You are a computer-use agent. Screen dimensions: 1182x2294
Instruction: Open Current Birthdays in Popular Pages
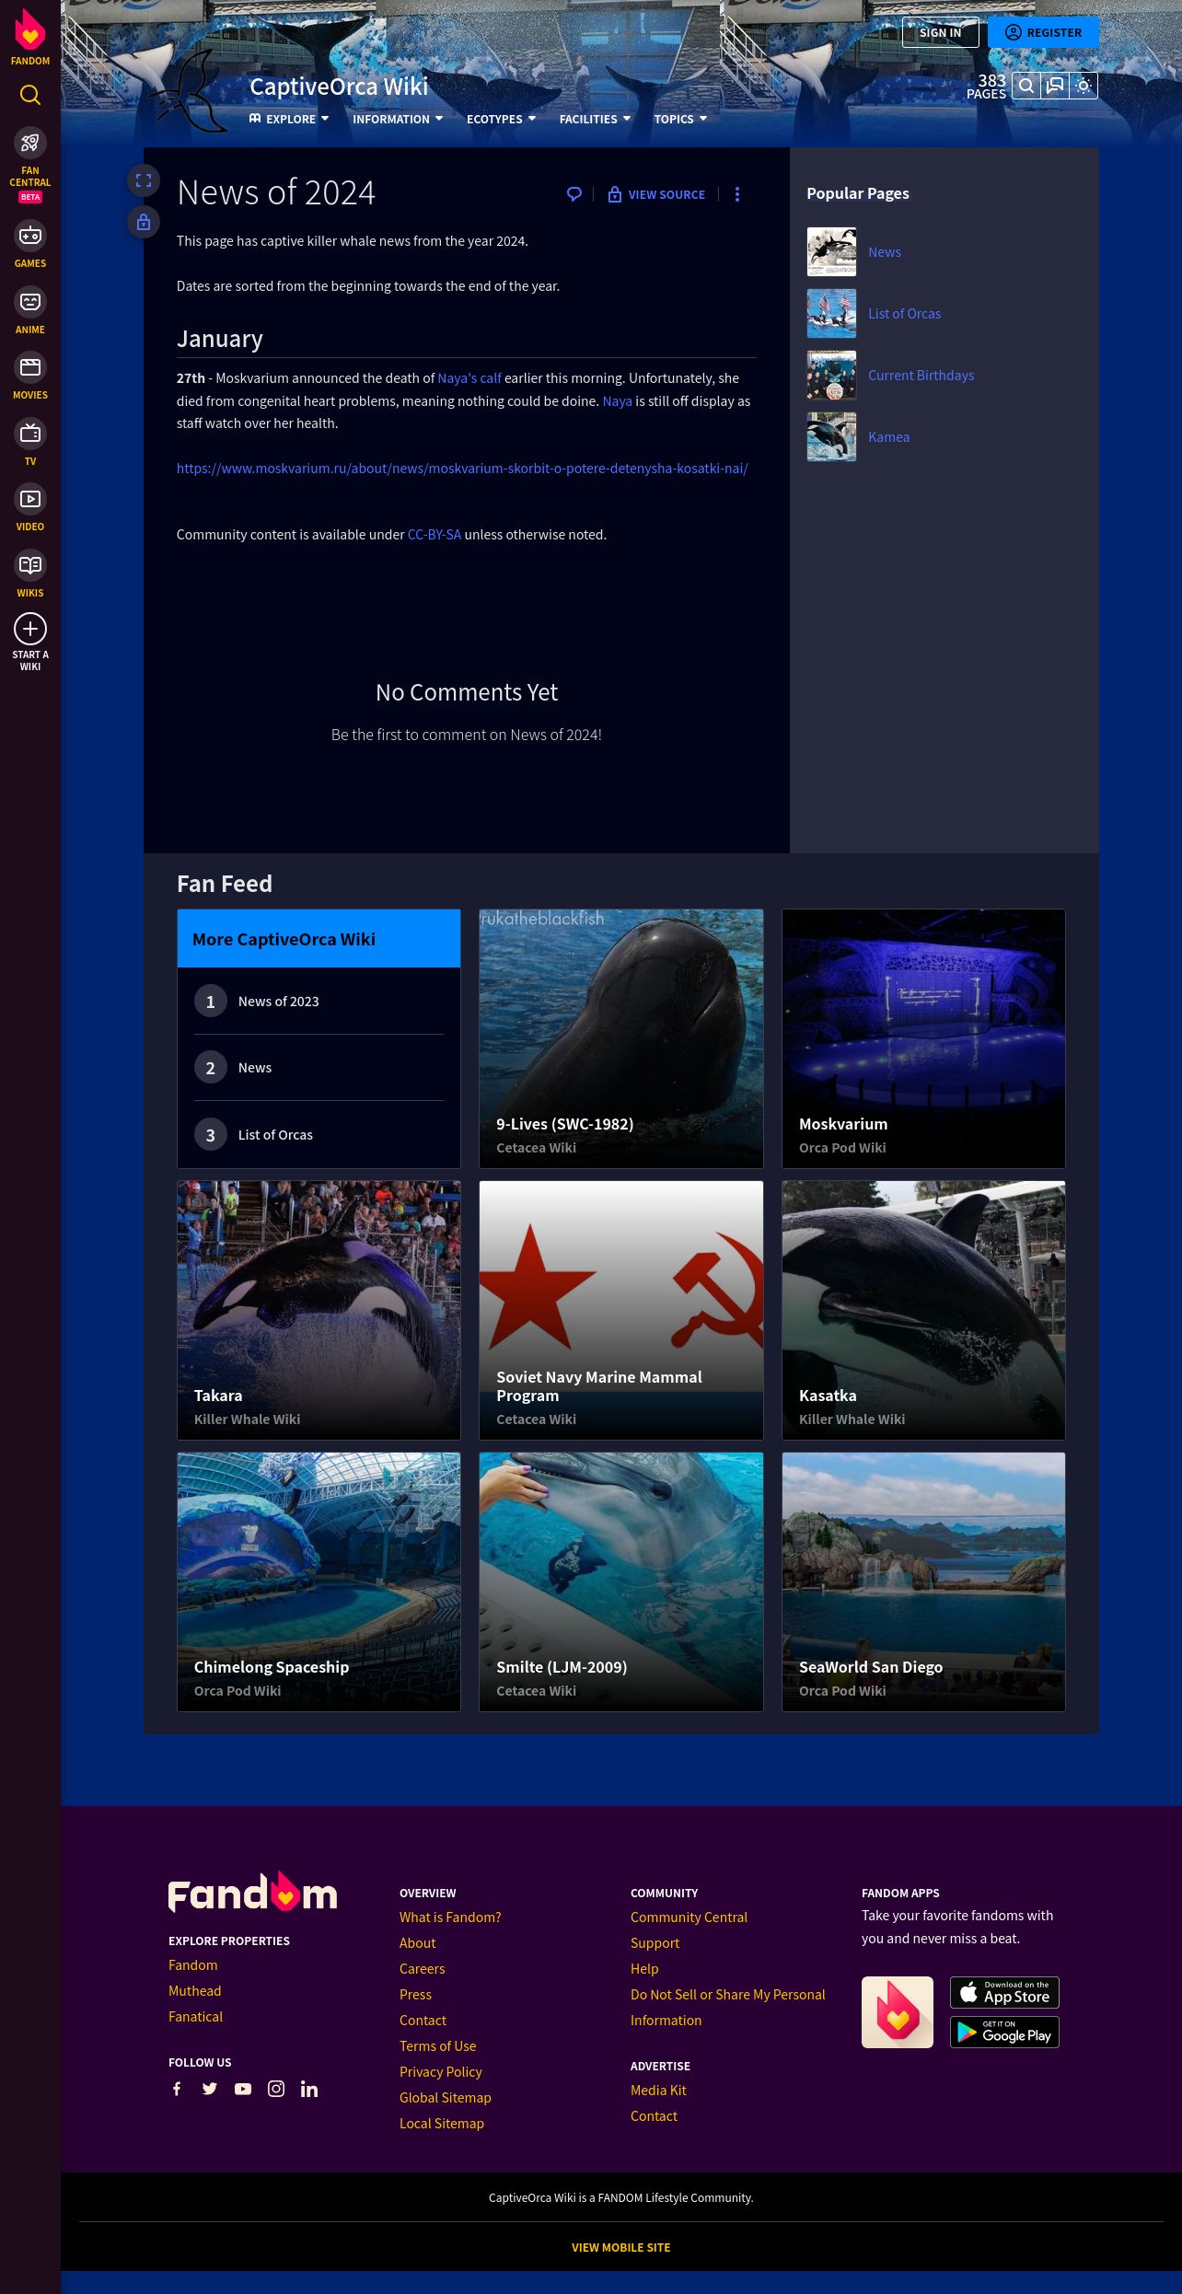(921, 376)
